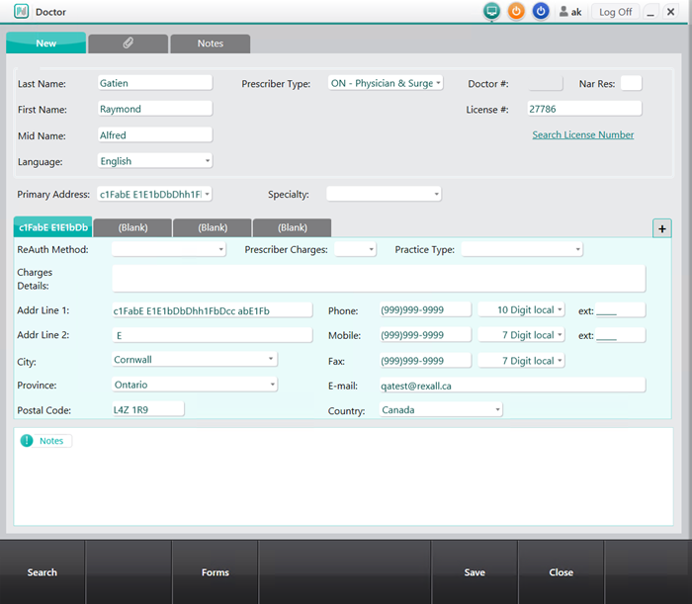Toggle the Nar Res checkbox
The image size is (692, 604).
click(631, 84)
